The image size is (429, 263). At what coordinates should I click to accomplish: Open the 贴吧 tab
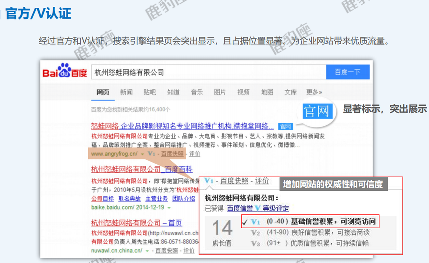149,92
